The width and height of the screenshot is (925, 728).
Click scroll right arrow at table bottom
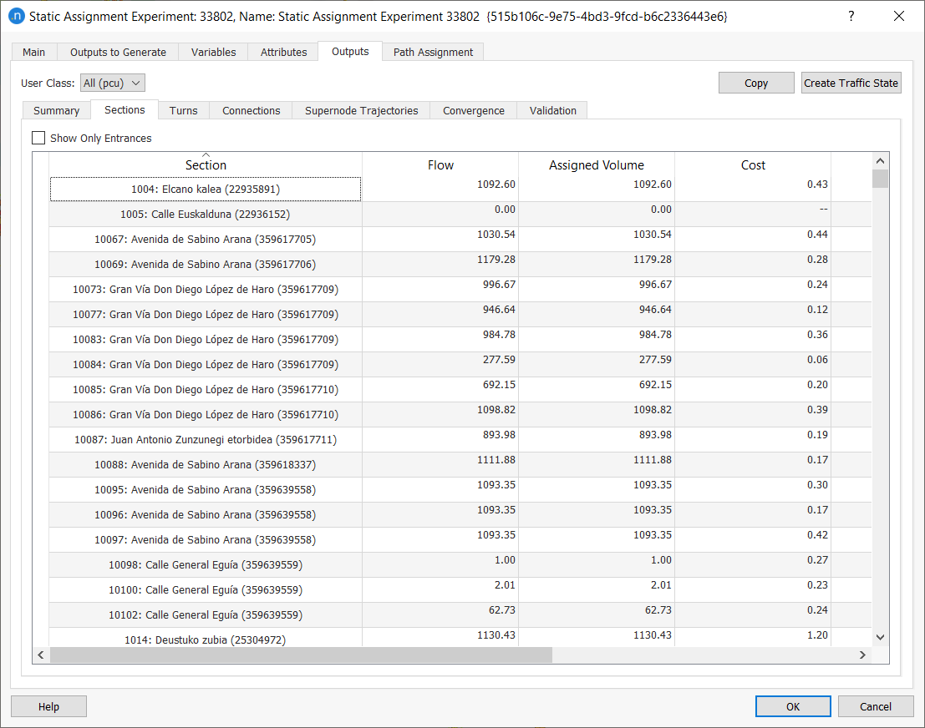coord(863,655)
